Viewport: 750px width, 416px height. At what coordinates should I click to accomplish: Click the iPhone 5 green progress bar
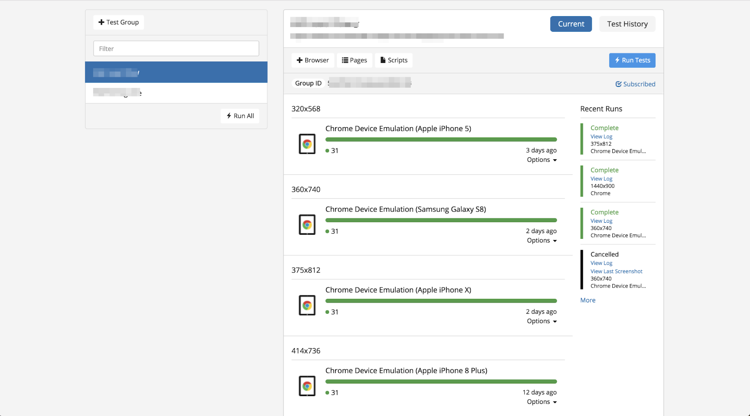coord(441,140)
